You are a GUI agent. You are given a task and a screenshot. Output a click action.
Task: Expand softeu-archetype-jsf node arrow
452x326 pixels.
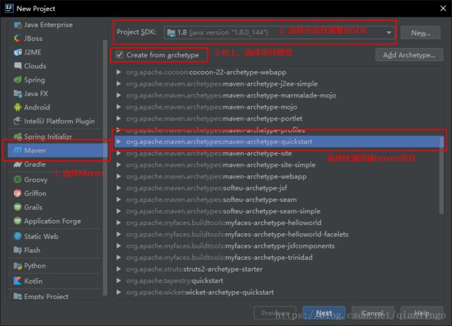(x=118, y=188)
